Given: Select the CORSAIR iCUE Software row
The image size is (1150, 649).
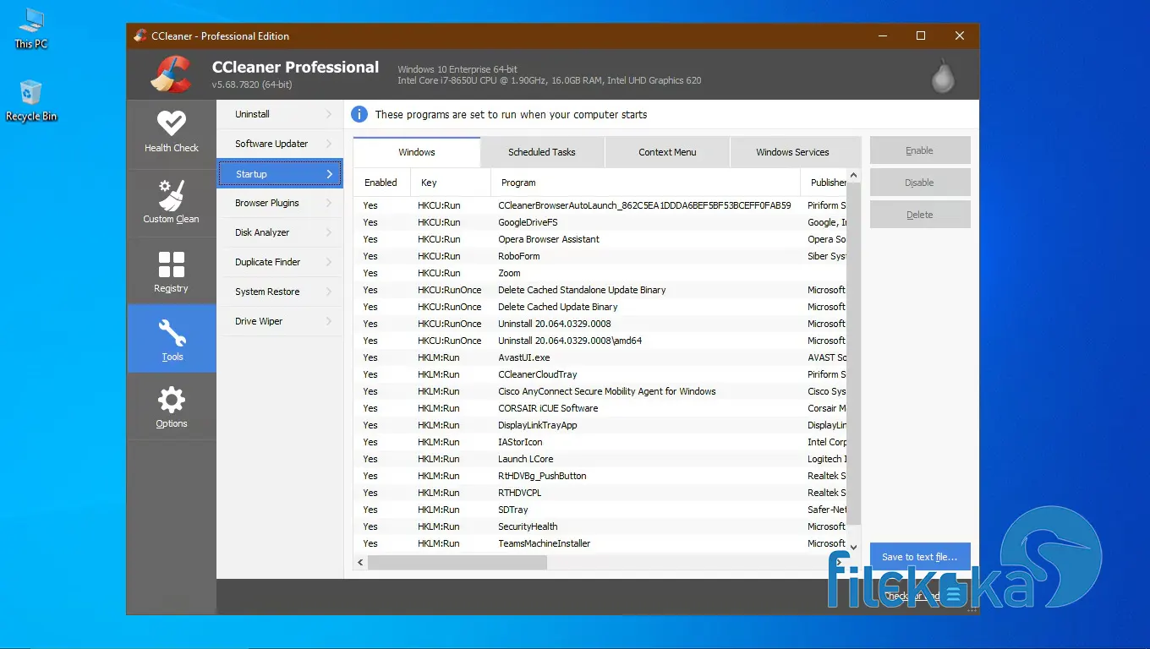Looking at the screenshot, I should (600, 408).
